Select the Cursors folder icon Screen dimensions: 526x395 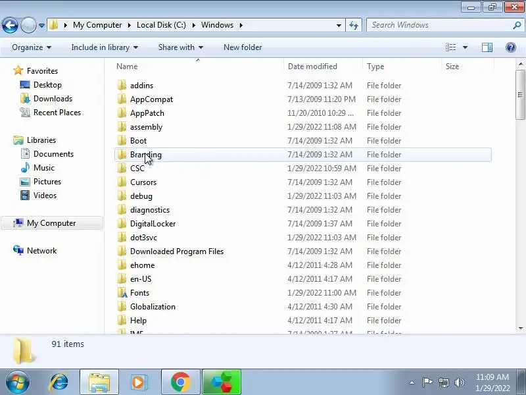[x=122, y=182]
